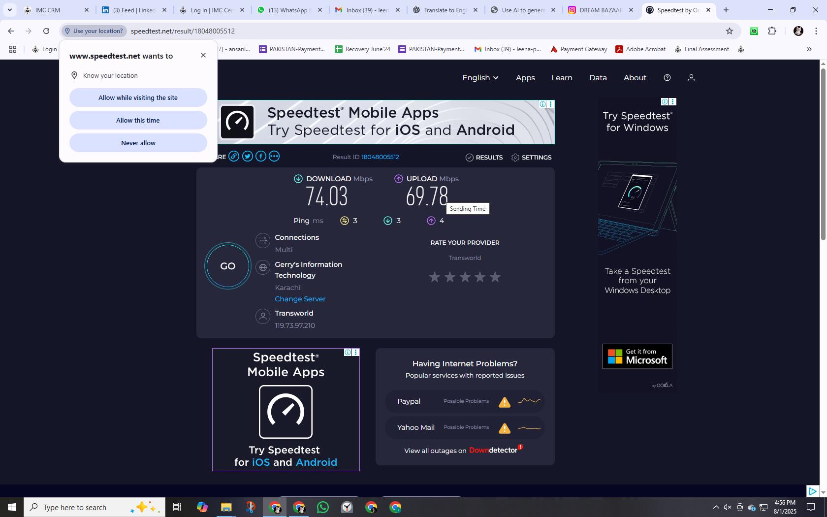Click the Yahoo Mail warning triangle icon
Viewport: 827px width, 517px height.
505,428
